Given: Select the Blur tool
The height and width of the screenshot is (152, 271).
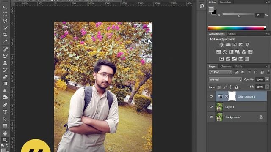Looking at the screenshot, I should pyautogui.click(x=5, y=91).
